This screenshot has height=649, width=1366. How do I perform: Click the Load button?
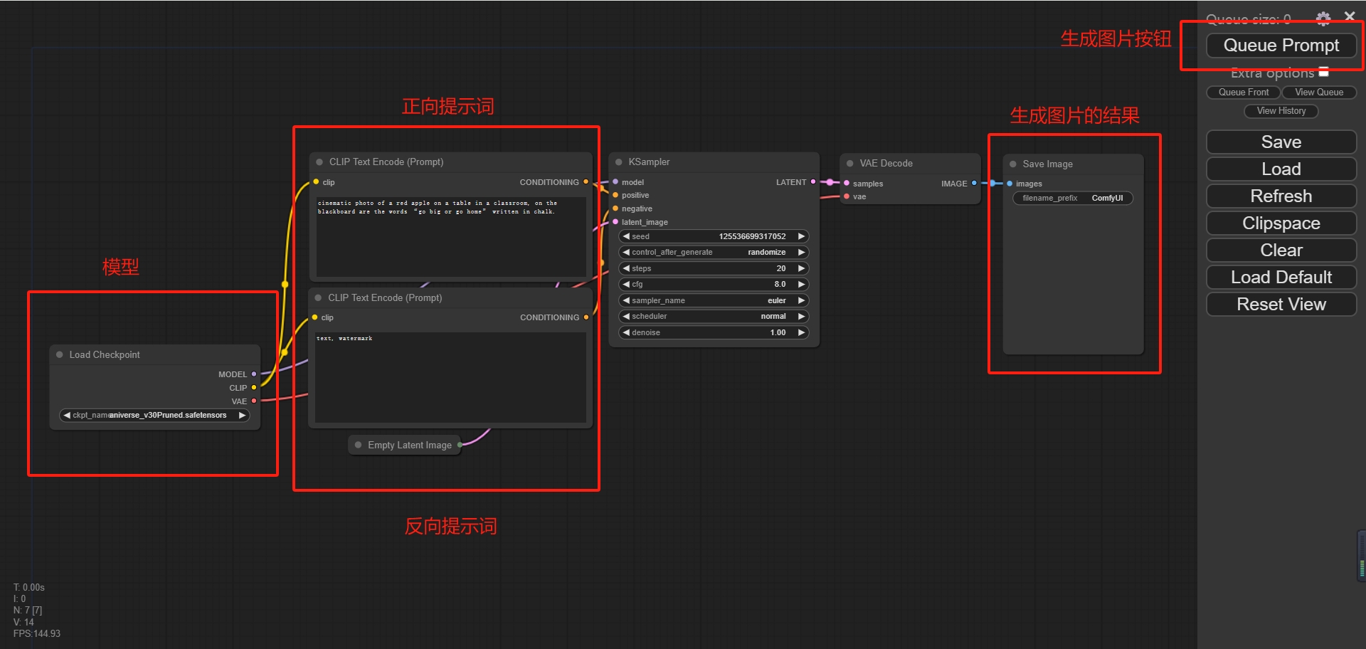(1281, 169)
